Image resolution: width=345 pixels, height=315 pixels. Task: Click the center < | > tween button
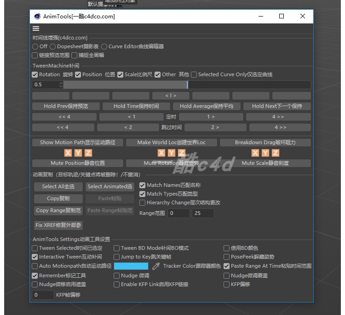[x=171, y=96]
